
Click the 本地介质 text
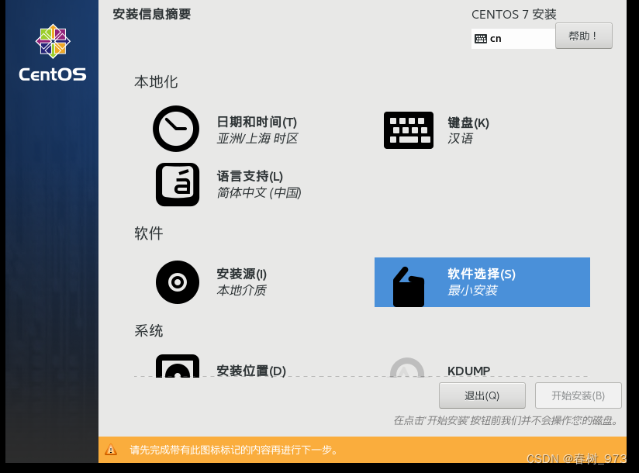point(242,291)
